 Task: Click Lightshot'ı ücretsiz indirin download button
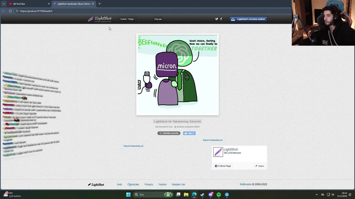(248, 19)
